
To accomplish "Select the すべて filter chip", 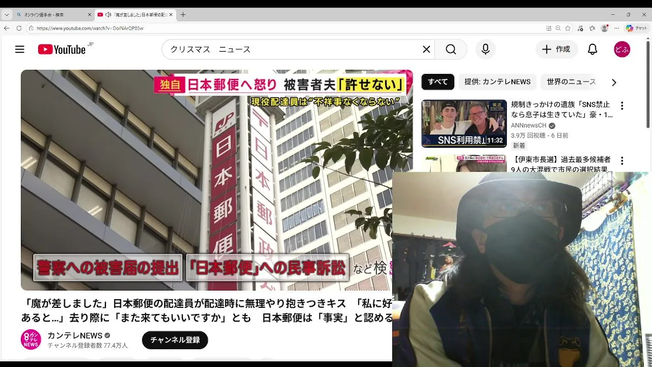I will pos(438,82).
